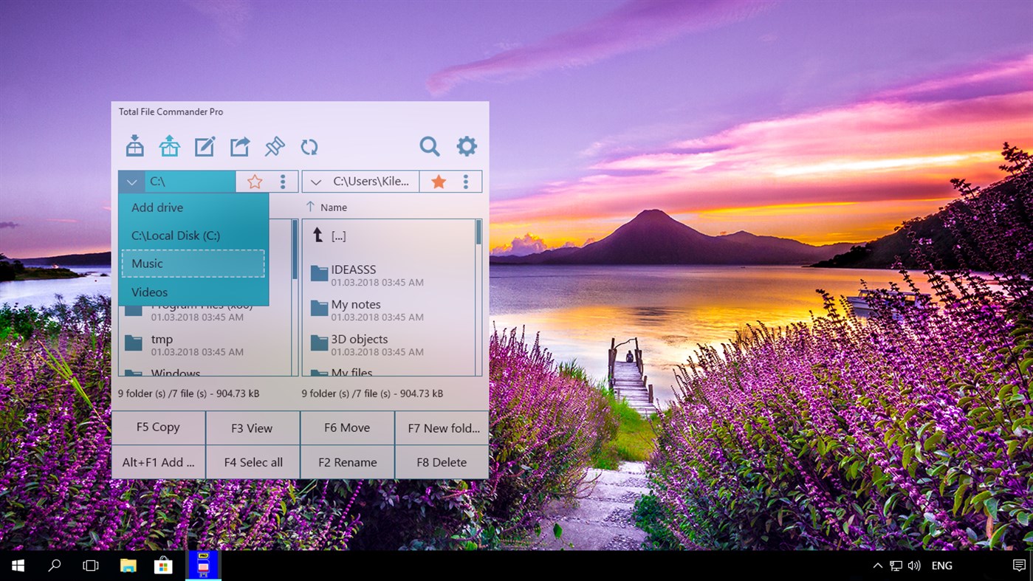Expand the right panel drive dropdown
This screenshot has width=1033, height=581.
point(316,181)
